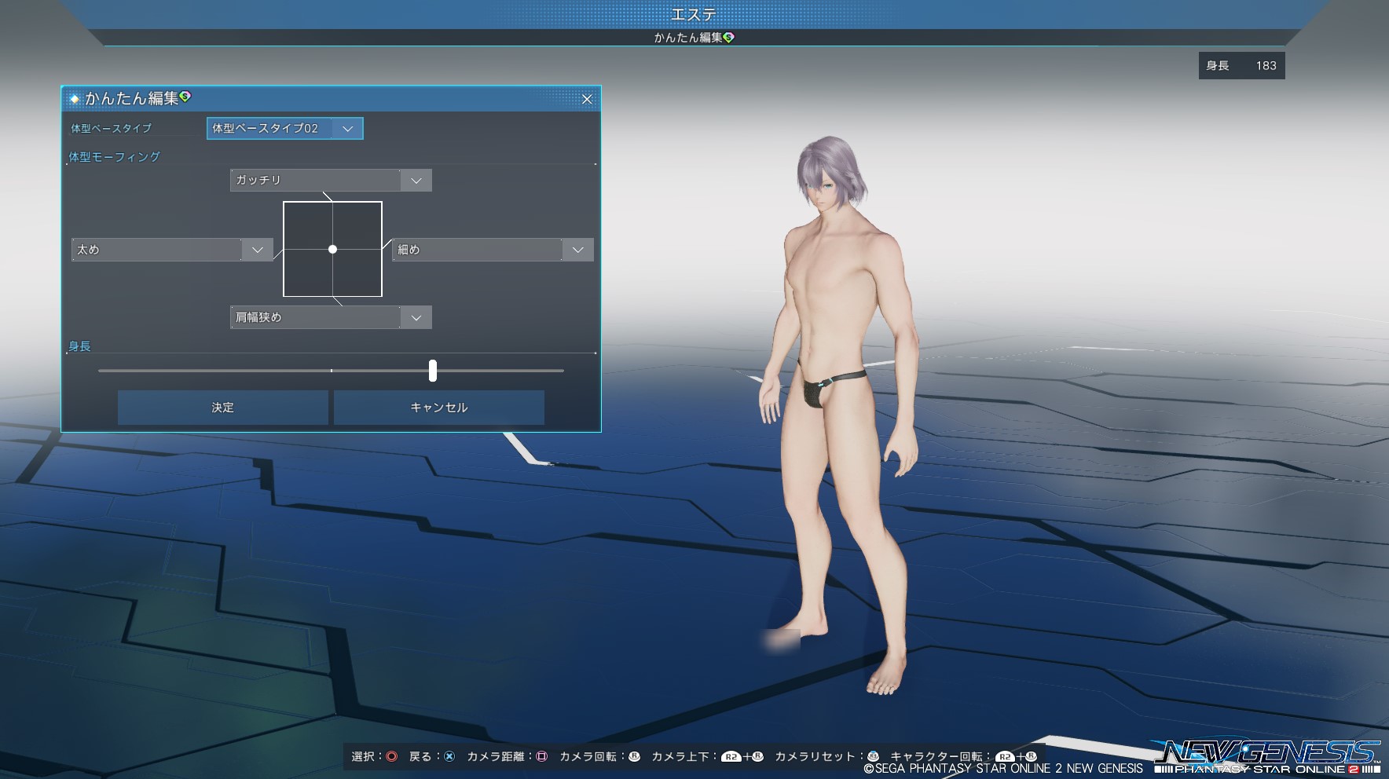The width and height of the screenshot is (1389, 779).
Task: Click the かんたん編集 subtitle in header
Action: click(x=687, y=38)
